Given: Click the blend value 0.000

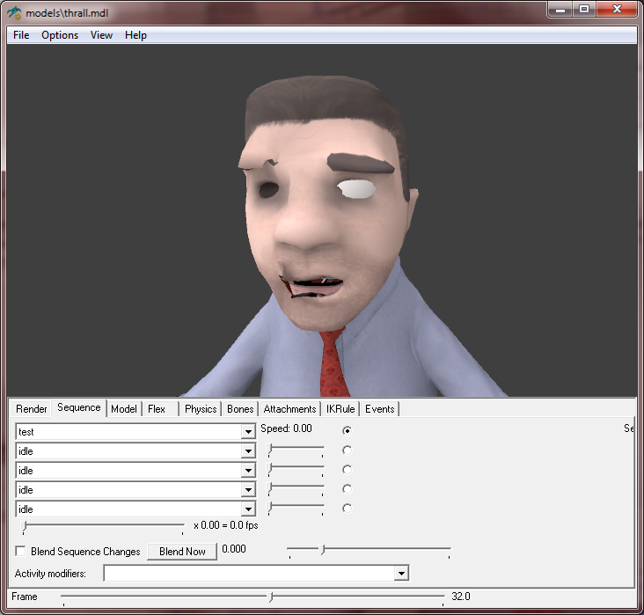Looking at the screenshot, I should pos(234,549).
